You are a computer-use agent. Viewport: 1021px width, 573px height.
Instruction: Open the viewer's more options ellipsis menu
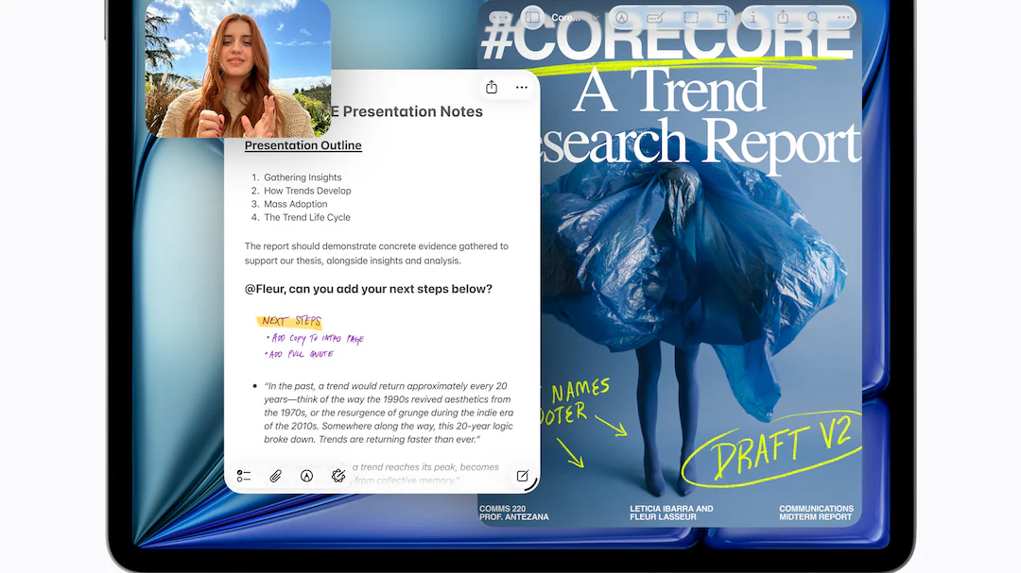[x=843, y=18]
